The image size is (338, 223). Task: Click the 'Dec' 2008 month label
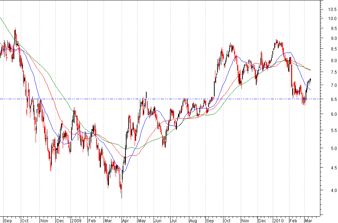pos(60,221)
